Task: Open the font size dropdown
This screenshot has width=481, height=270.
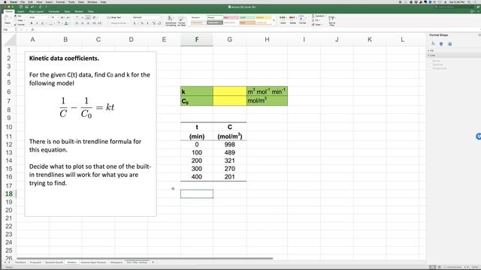Action: tap(57, 17)
